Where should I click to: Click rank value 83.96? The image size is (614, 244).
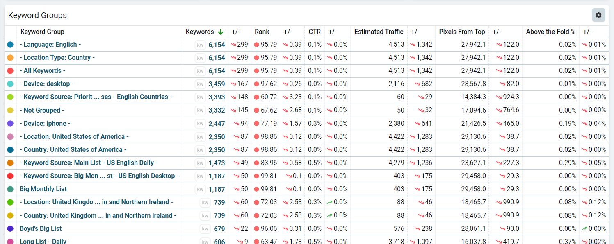click(269, 163)
